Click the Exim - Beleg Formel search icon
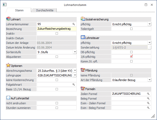 148,108
